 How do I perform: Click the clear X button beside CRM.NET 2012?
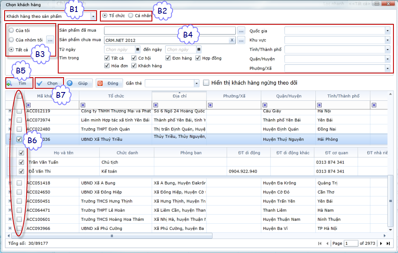[x=232, y=40]
